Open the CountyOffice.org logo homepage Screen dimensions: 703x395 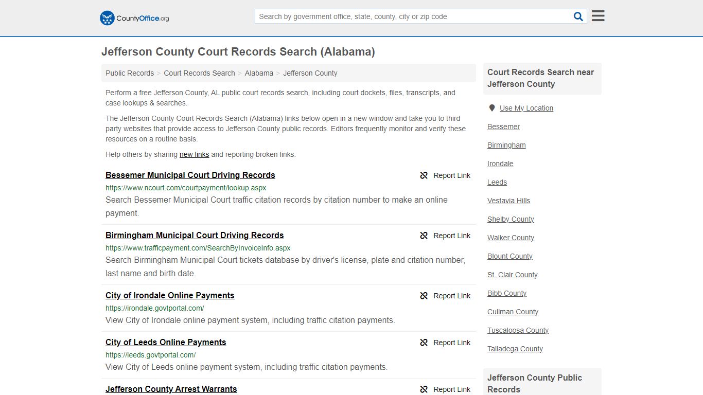click(134, 18)
